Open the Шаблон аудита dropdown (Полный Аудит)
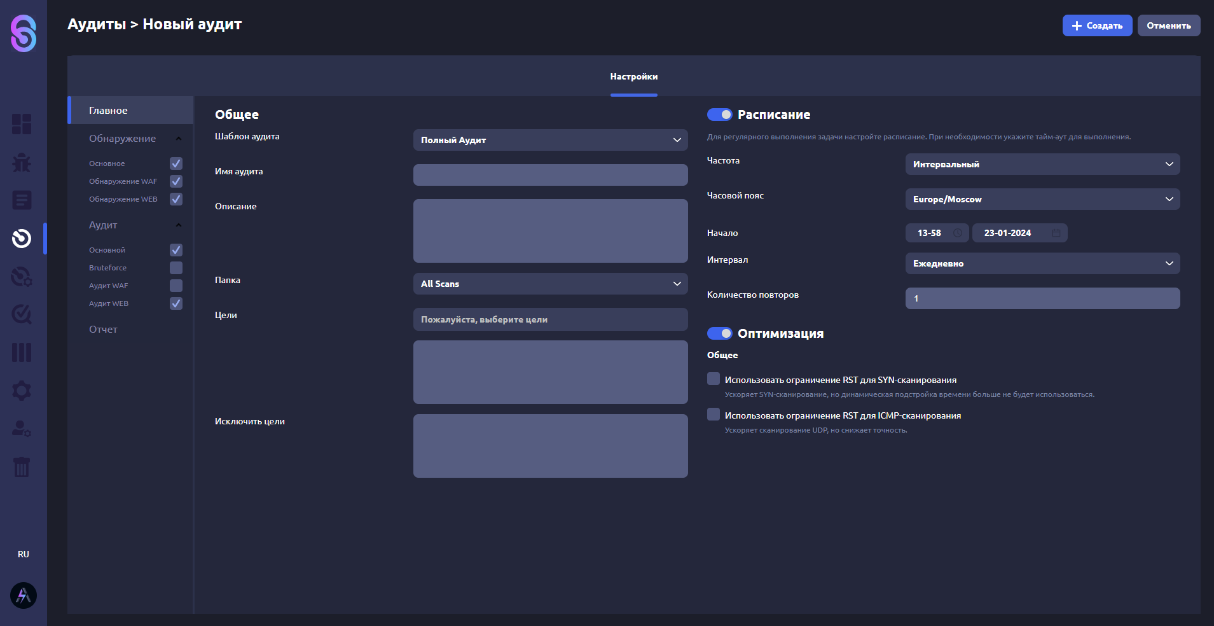 (551, 140)
